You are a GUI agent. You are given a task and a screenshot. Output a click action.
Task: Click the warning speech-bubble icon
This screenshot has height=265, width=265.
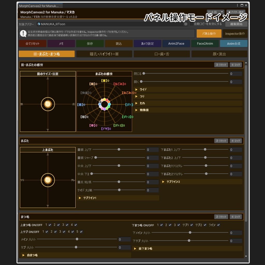point(23,33)
